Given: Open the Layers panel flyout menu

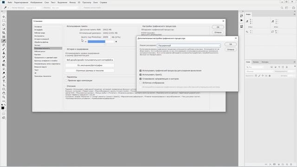Looking at the screenshot, I should [x=294, y=62].
